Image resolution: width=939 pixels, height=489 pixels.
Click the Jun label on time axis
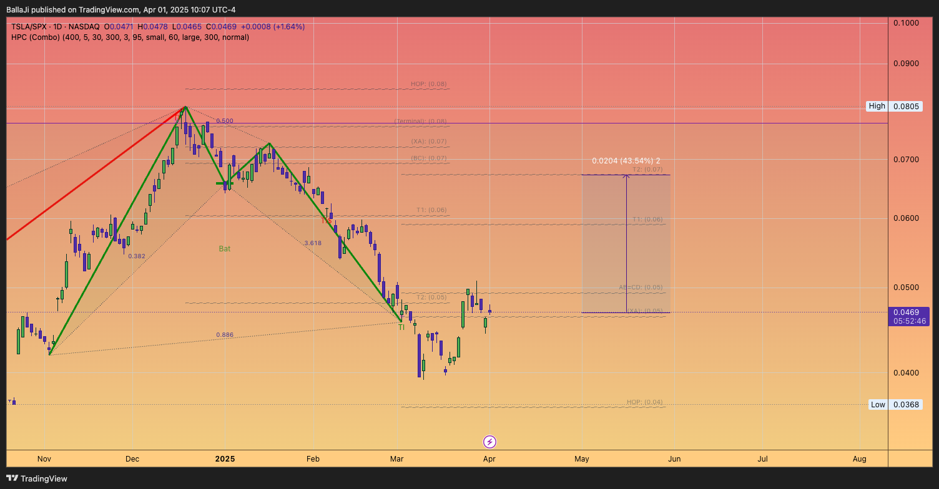click(674, 459)
